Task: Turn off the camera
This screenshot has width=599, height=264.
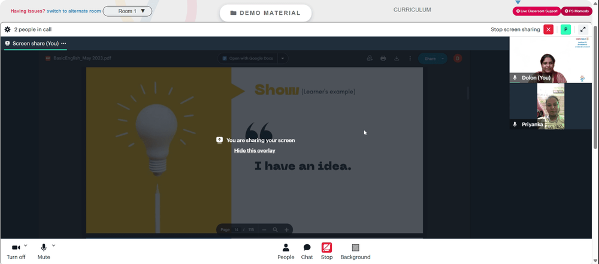Action: (16, 251)
